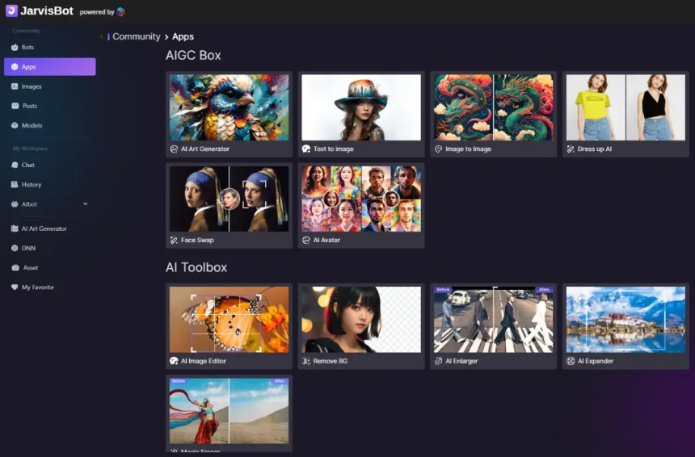Click the JarvisBot title text

coord(47,11)
